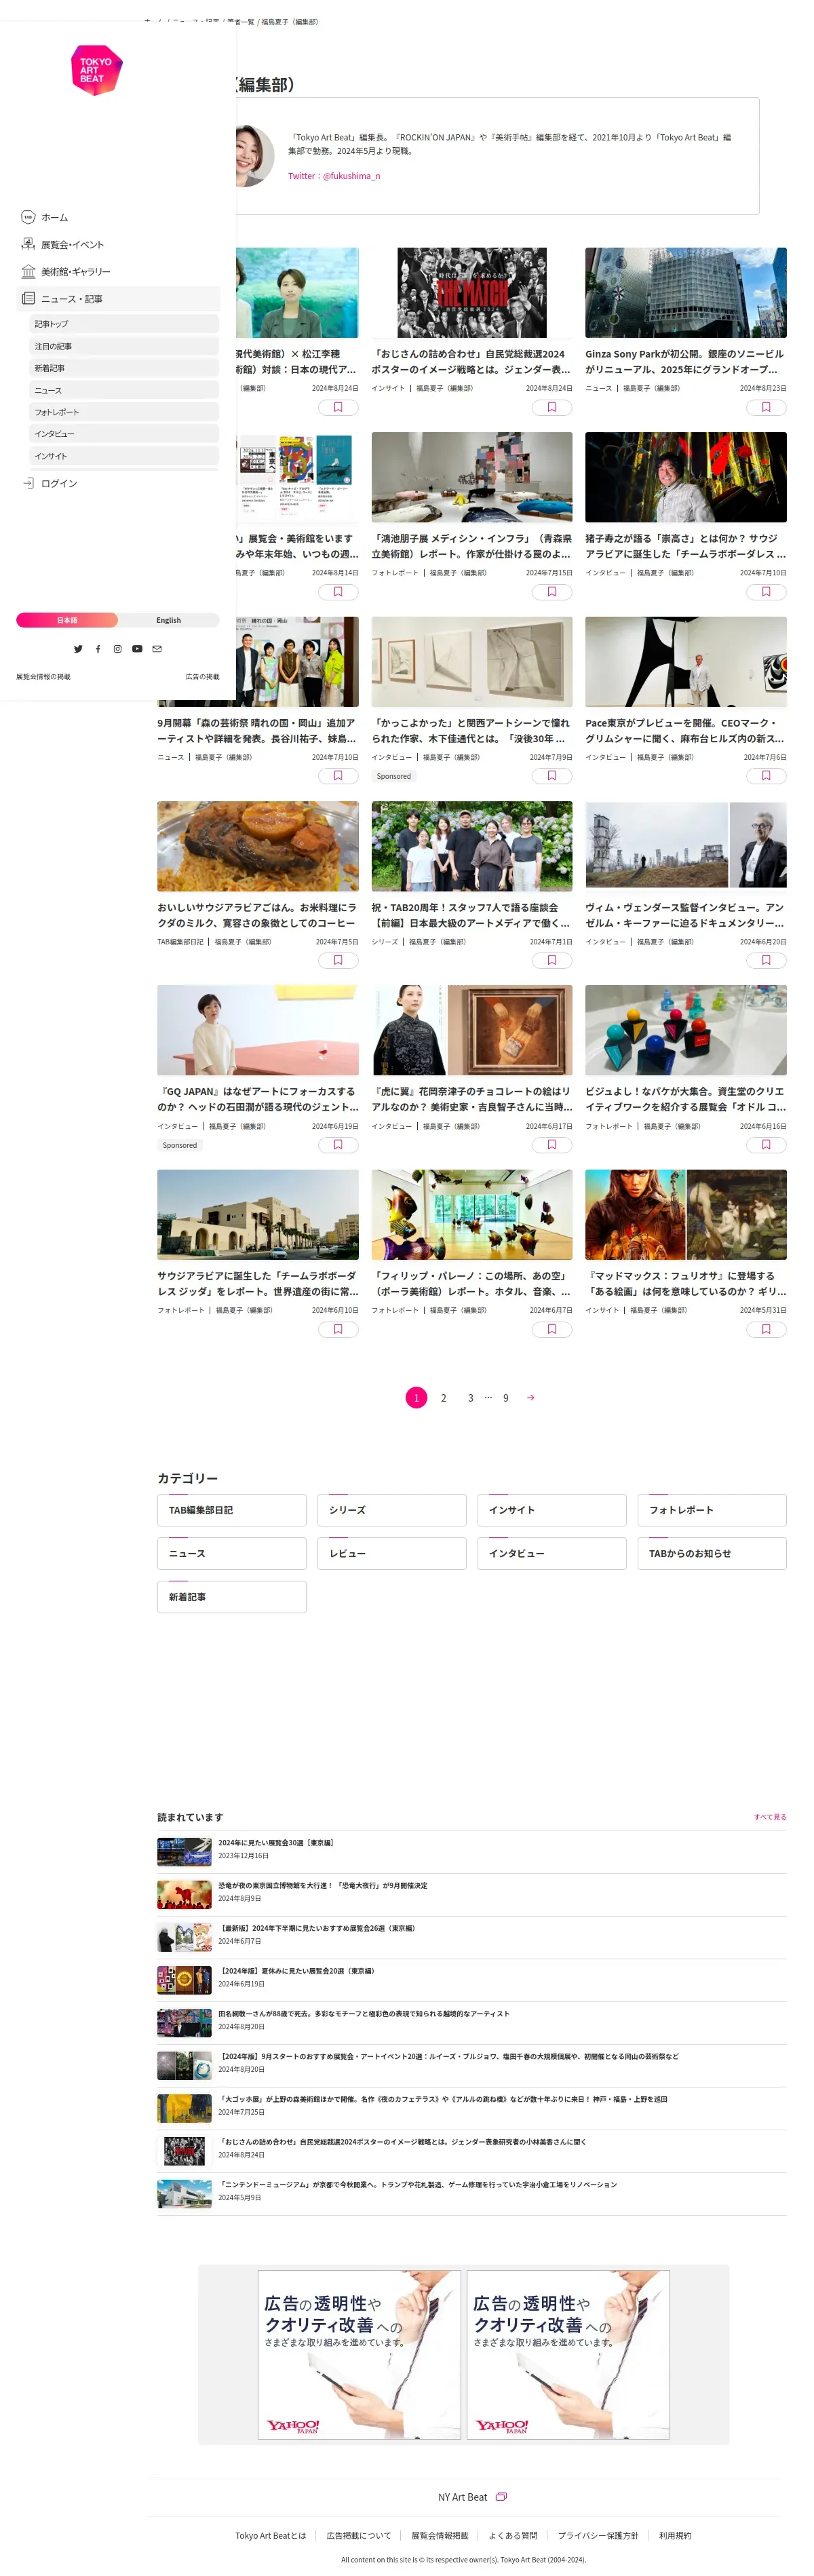The height and width of the screenshot is (2576, 814).
Task: Open インサイト in the sidebar submenu
Action: [124, 456]
